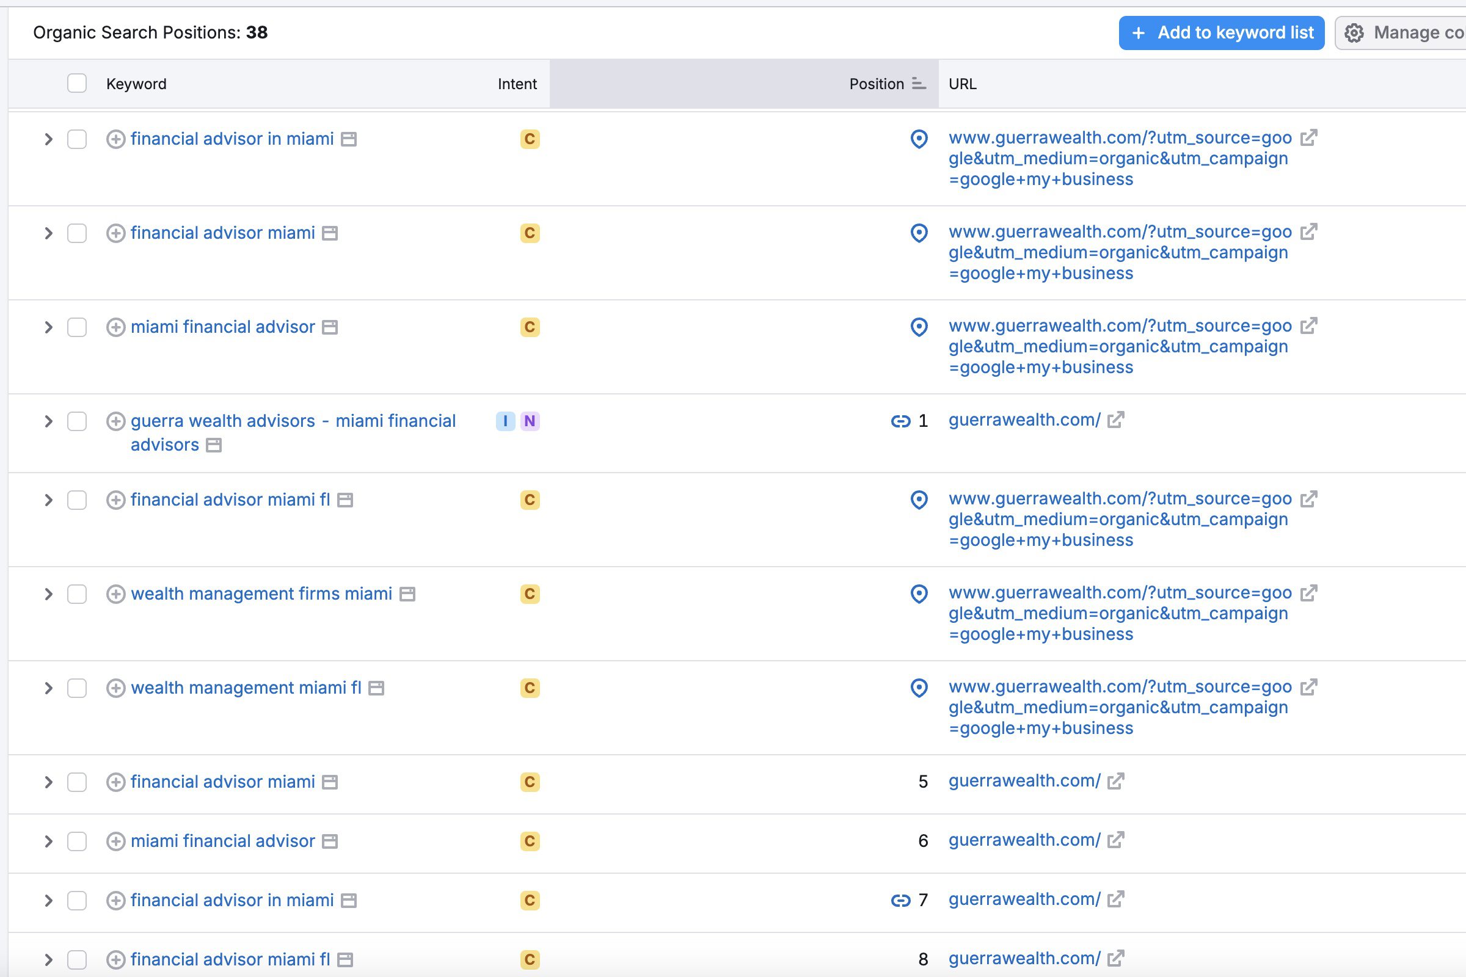
Task: Toggle the select-all checkbox in table header
Action: click(x=77, y=84)
